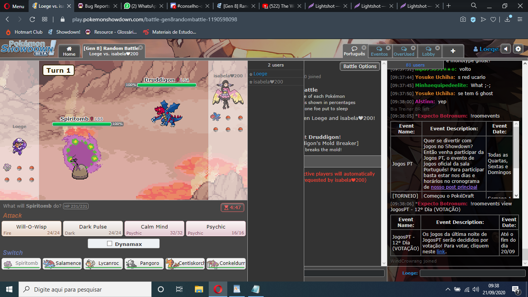This screenshot has width=528, height=297.
Task: Focus the battle chat input box
Action: [x=344, y=273]
